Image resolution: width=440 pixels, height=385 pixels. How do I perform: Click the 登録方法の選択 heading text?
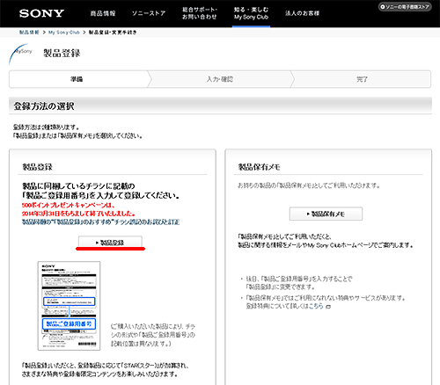(44, 106)
